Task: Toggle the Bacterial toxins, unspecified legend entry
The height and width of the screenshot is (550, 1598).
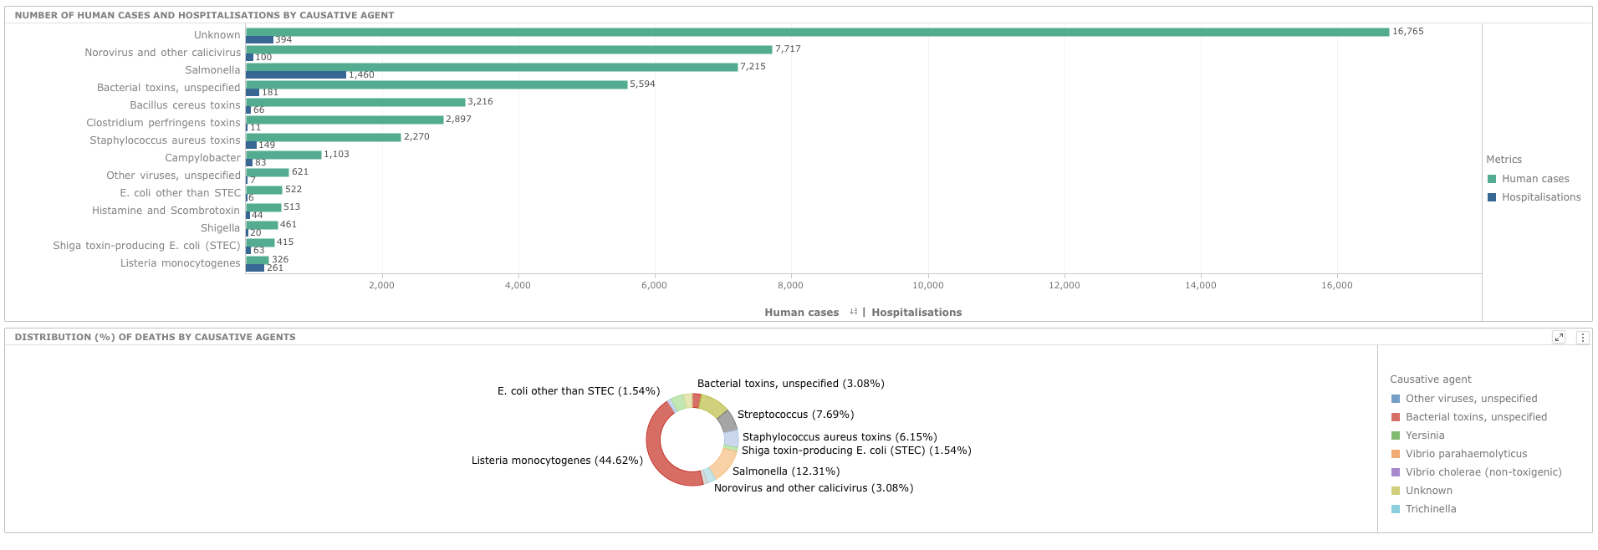Action: pos(1476,417)
